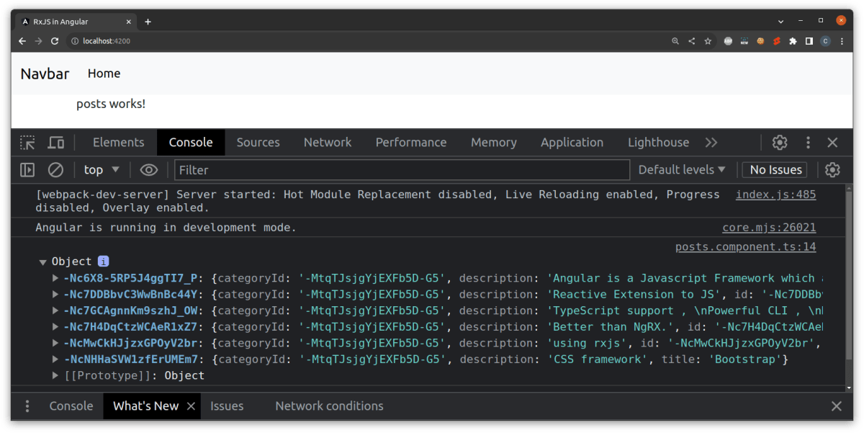Viewport: 864px width, 433px height.
Task: Switch to the Network tab
Action: 328,143
